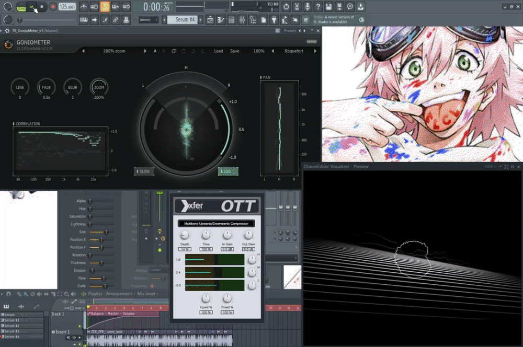Toggle the metronome icon
Image resolution: width=523 pixels, height=347 pixels.
[x=83, y=6]
